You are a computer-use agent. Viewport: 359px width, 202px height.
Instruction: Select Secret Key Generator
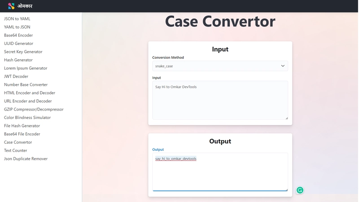(x=23, y=52)
